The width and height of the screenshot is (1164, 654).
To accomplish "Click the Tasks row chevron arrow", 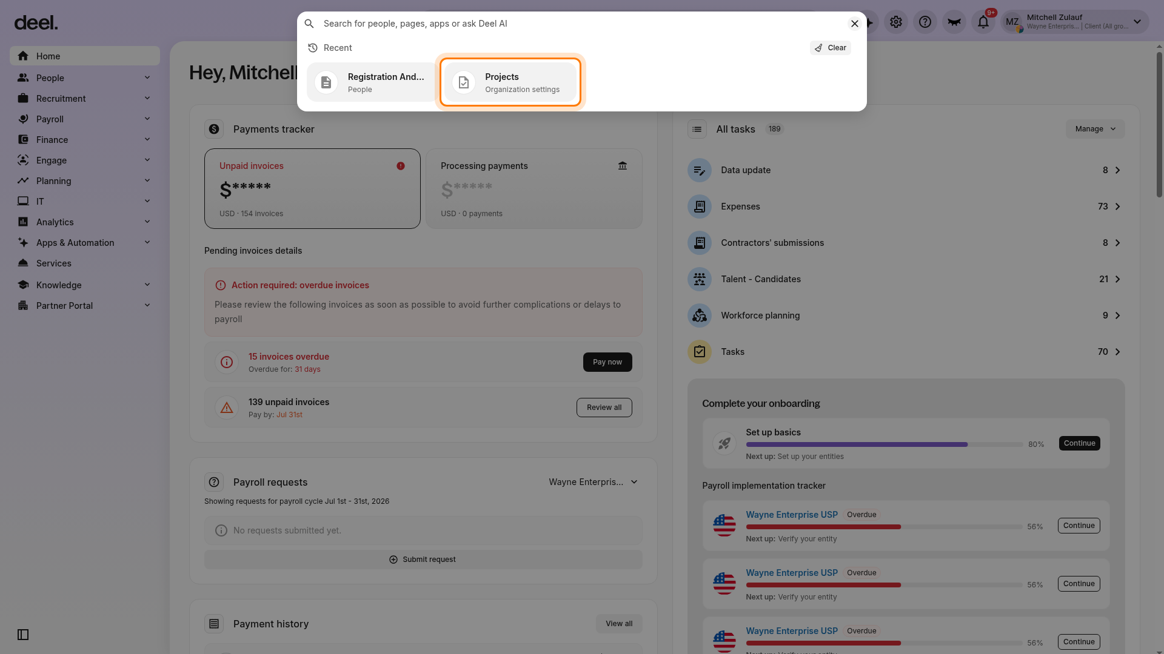I will (1118, 352).
